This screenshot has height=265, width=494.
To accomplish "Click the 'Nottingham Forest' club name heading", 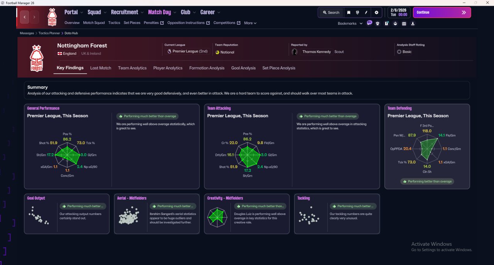I will [x=82, y=45].
